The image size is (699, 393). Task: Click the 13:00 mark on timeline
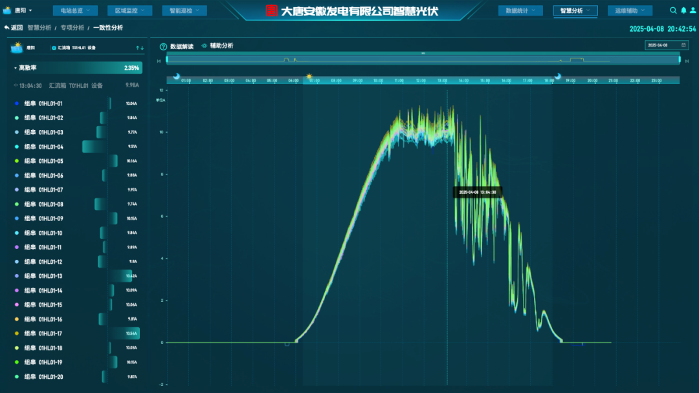point(442,81)
